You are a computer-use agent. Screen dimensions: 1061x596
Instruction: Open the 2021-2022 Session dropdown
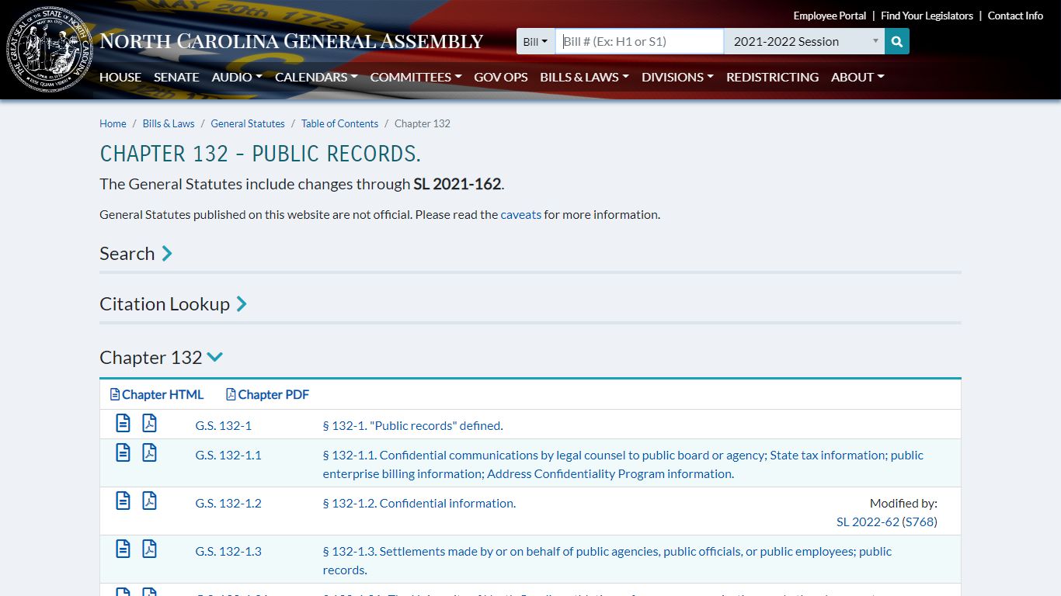[x=804, y=41]
